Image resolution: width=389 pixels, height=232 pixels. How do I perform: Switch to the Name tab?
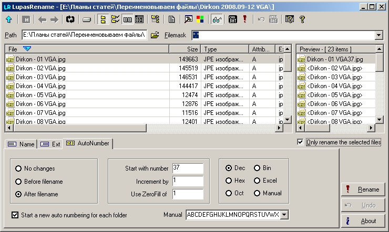(21, 144)
